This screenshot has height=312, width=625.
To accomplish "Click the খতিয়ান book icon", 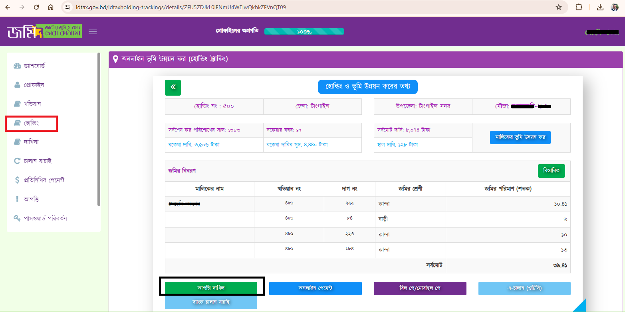I will click(x=17, y=104).
